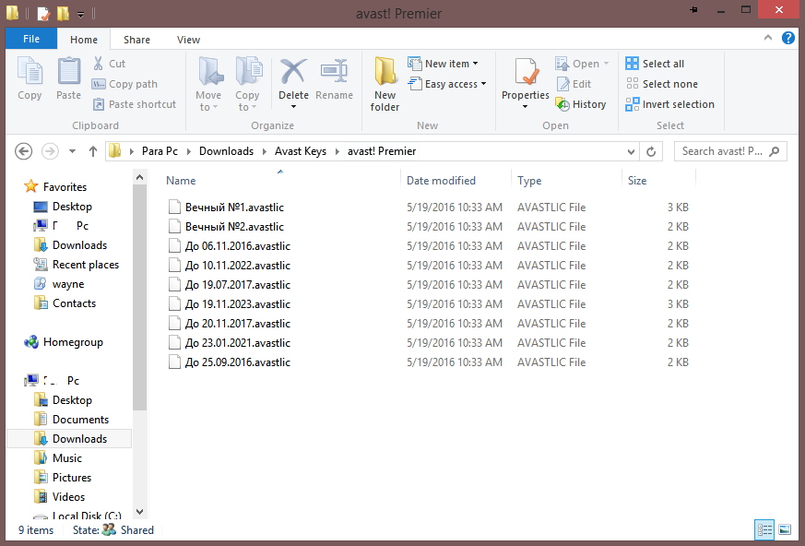The height and width of the screenshot is (546, 805).
Task: Click the Copy to button
Action: [x=247, y=85]
